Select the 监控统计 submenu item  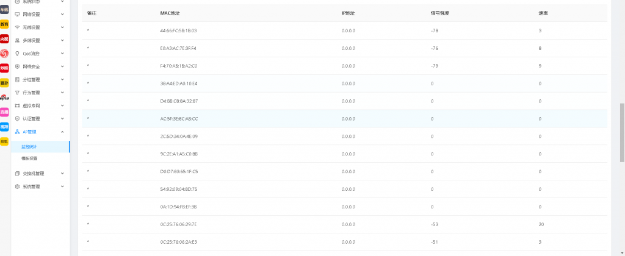click(29, 147)
